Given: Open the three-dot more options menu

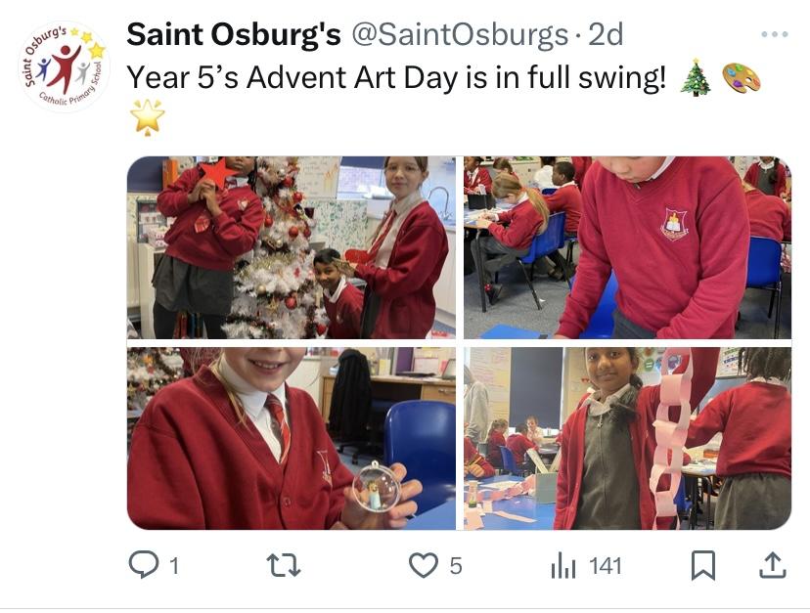Looking at the screenshot, I should point(774,34).
